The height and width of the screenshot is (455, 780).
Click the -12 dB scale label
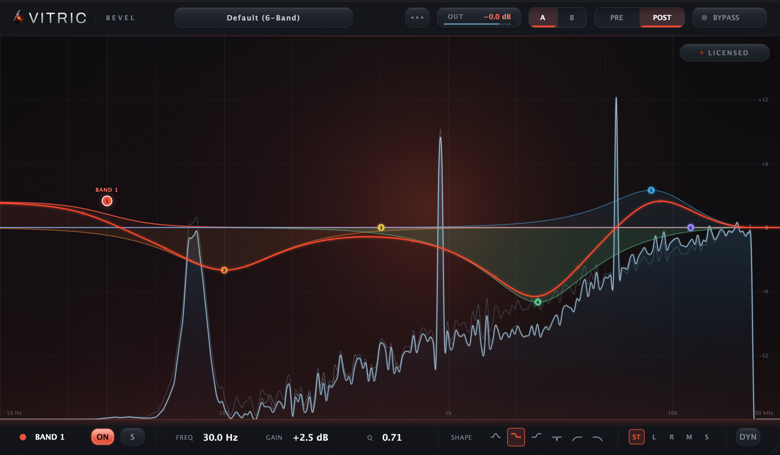pyautogui.click(x=763, y=356)
